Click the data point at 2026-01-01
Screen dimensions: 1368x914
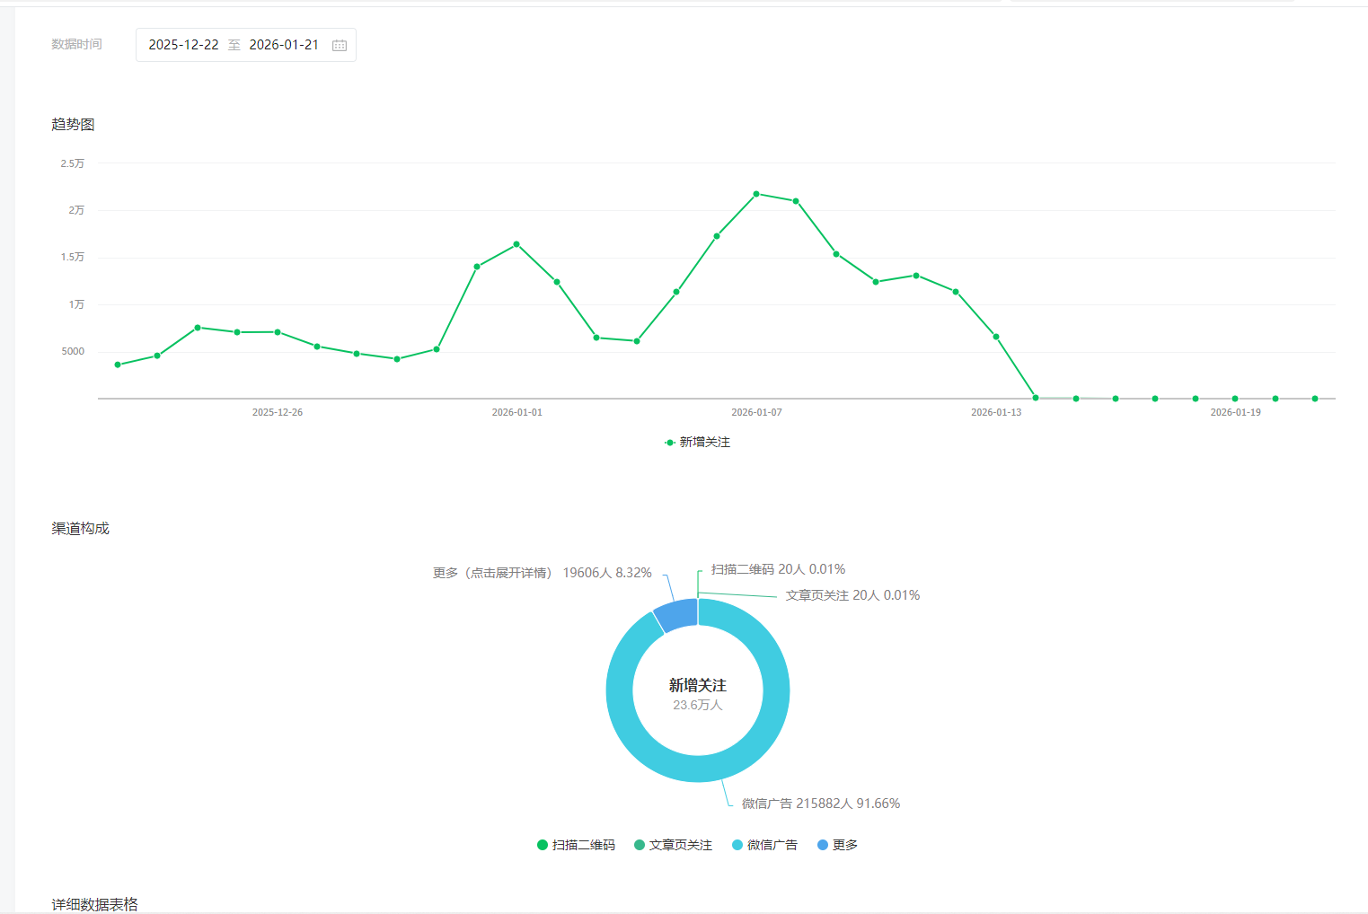click(516, 244)
